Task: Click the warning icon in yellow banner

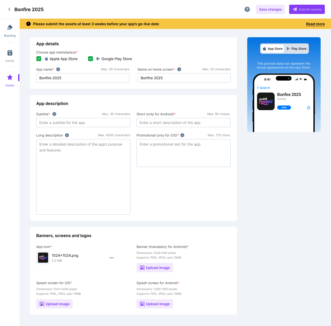Action: pos(28,24)
